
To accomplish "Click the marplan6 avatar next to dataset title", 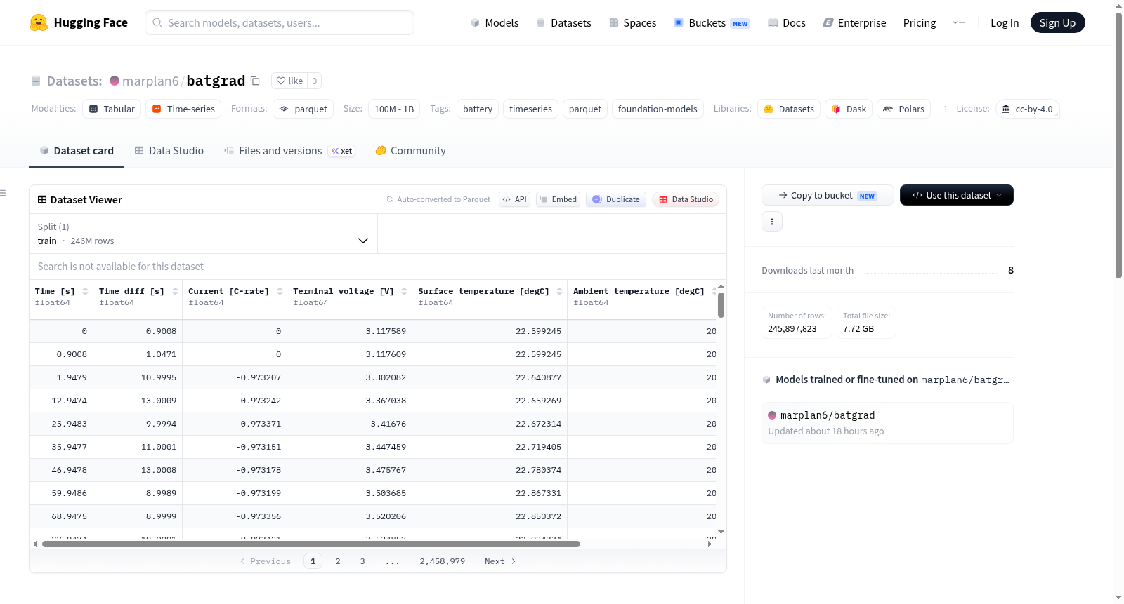I will [115, 81].
